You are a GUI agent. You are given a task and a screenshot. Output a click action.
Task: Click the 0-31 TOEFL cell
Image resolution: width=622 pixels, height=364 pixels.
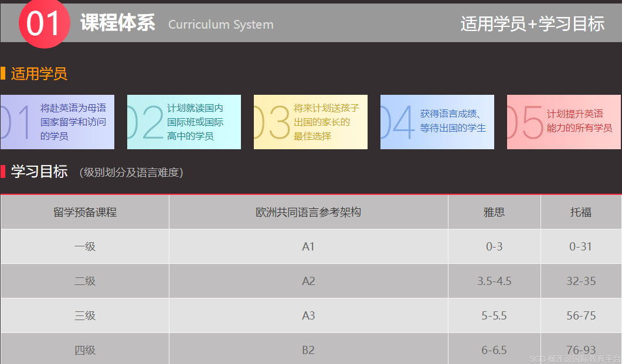(581, 247)
